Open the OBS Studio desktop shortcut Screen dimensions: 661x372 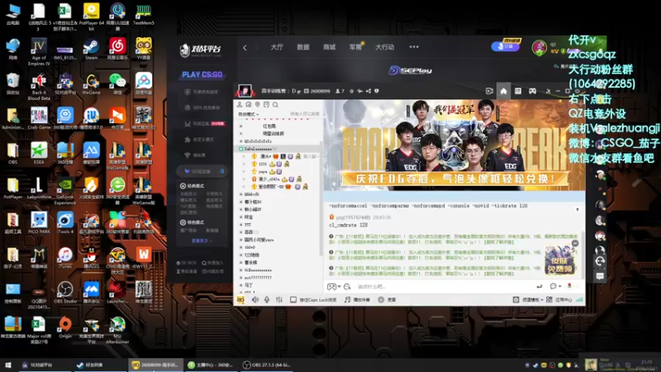coord(65,293)
